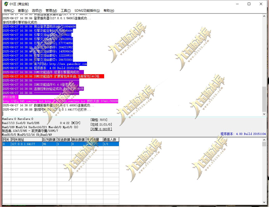Click the MonG0/0/0 MonP0/12/16 status line
This screenshot has height=207, width=269.
point(27,135)
